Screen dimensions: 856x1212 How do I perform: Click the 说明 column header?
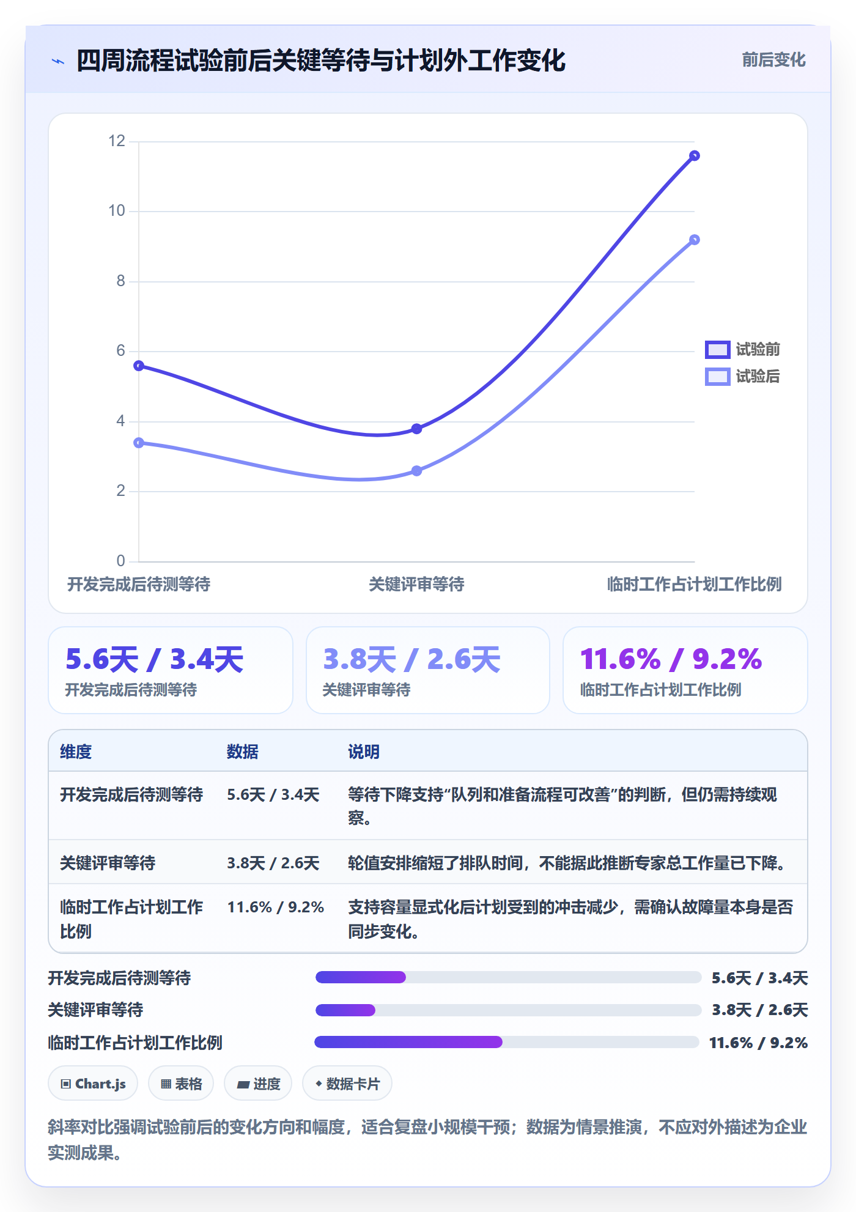click(364, 752)
